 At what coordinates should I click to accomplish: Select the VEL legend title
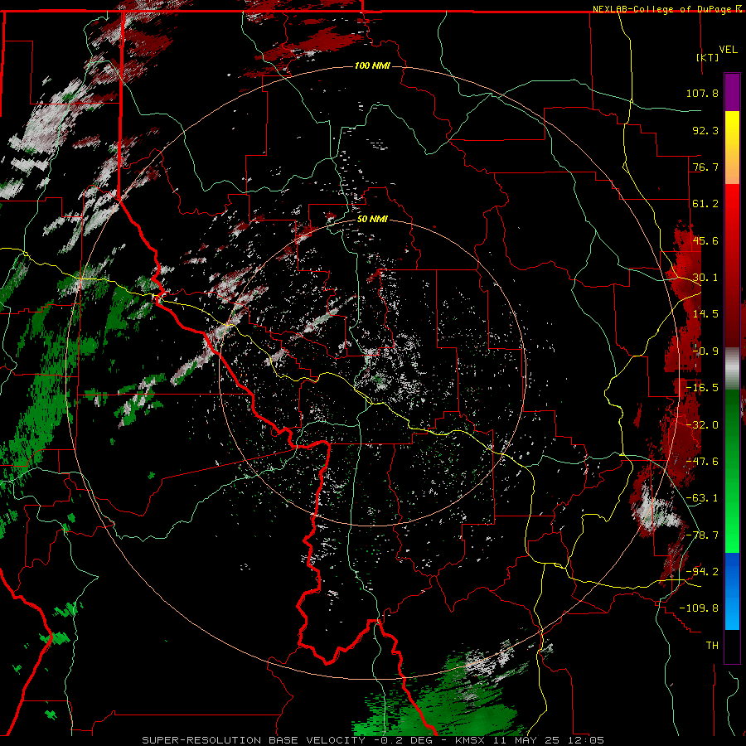pos(729,50)
